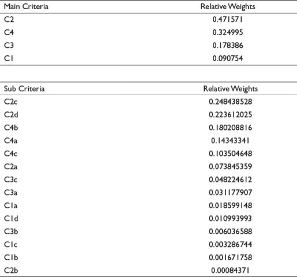Select the C1 weight 0.090754
The height and width of the screenshot is (277, 297).
point(228,58)
